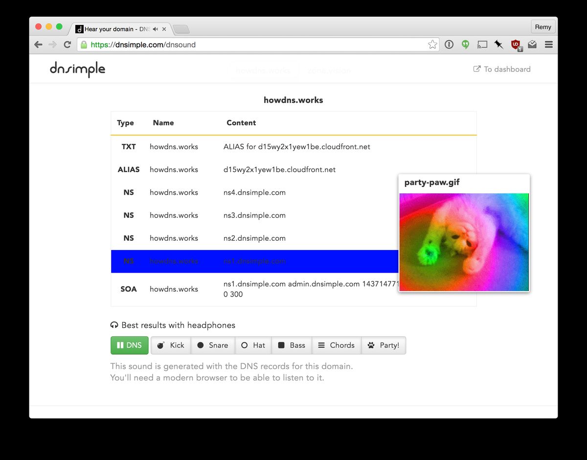The width and height of the screenshot is (587, 460).
Task: Toggle the Chords track
Action: tap(337, 345)
